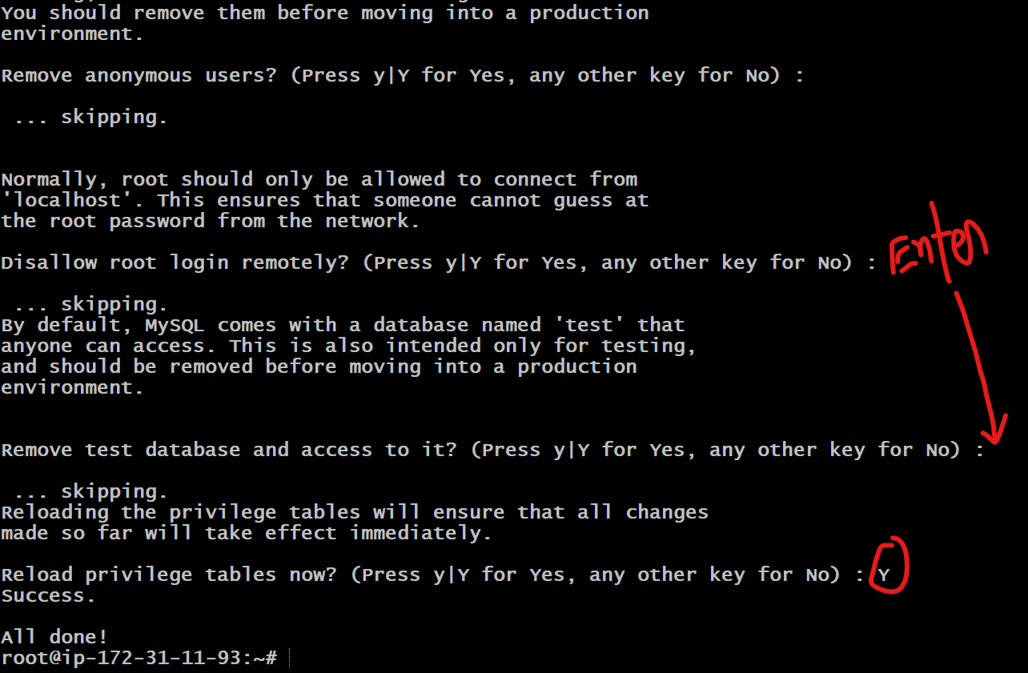1028x673 pixels.
Task: Select the "All done!" message text
Action: click(x=54, y=637)
